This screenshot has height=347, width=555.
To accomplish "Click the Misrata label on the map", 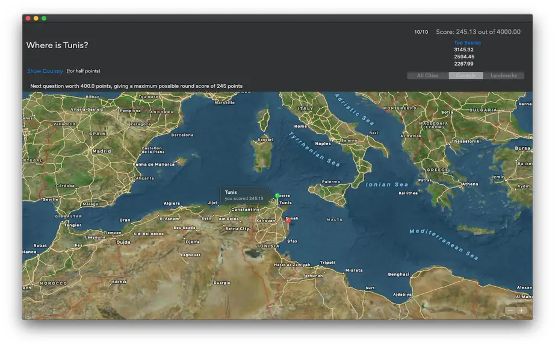I will 353,270.
